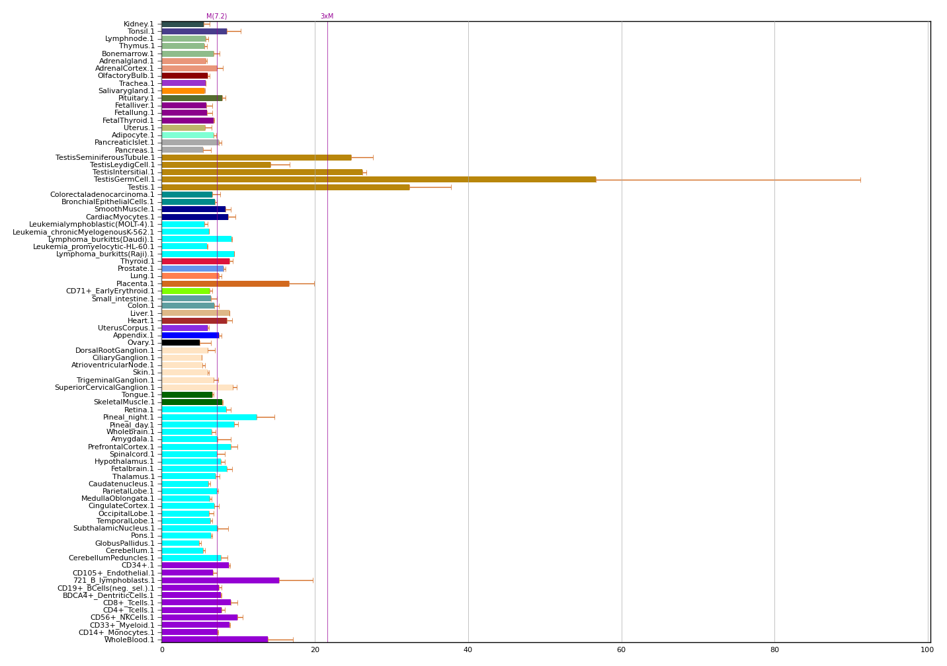Click the WholeBlood.1 bar
947x666 pixels.
(214, 640)
